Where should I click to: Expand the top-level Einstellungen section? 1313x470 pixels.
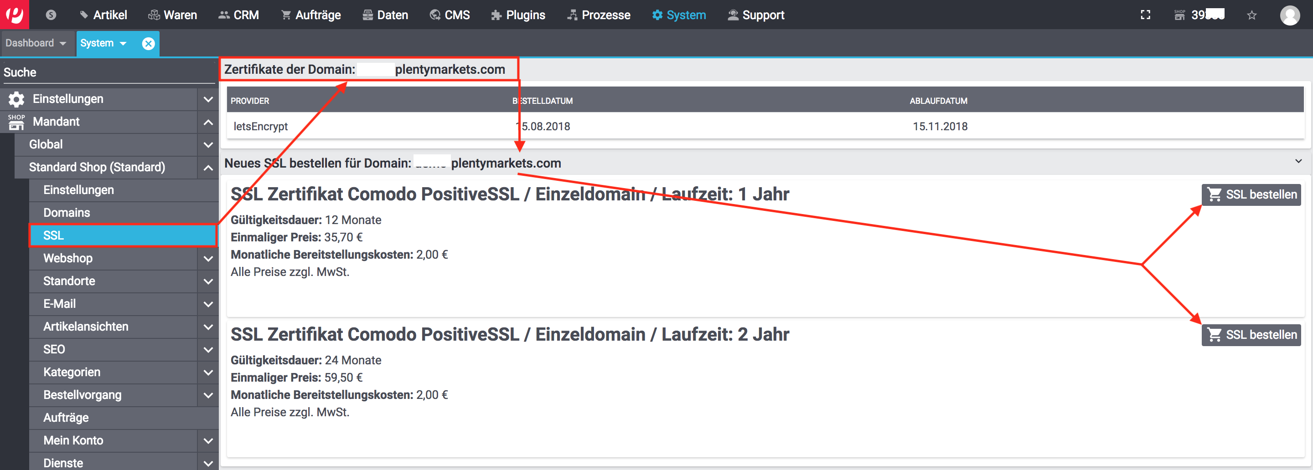(x=208, y=99)
